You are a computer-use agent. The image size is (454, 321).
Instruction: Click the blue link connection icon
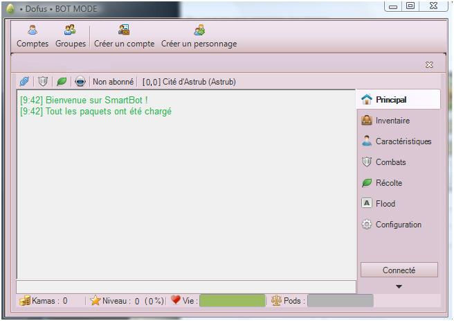(24, 82)
